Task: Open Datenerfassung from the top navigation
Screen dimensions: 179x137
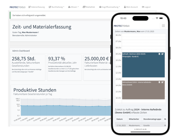Action: click(x=36, y=7)
